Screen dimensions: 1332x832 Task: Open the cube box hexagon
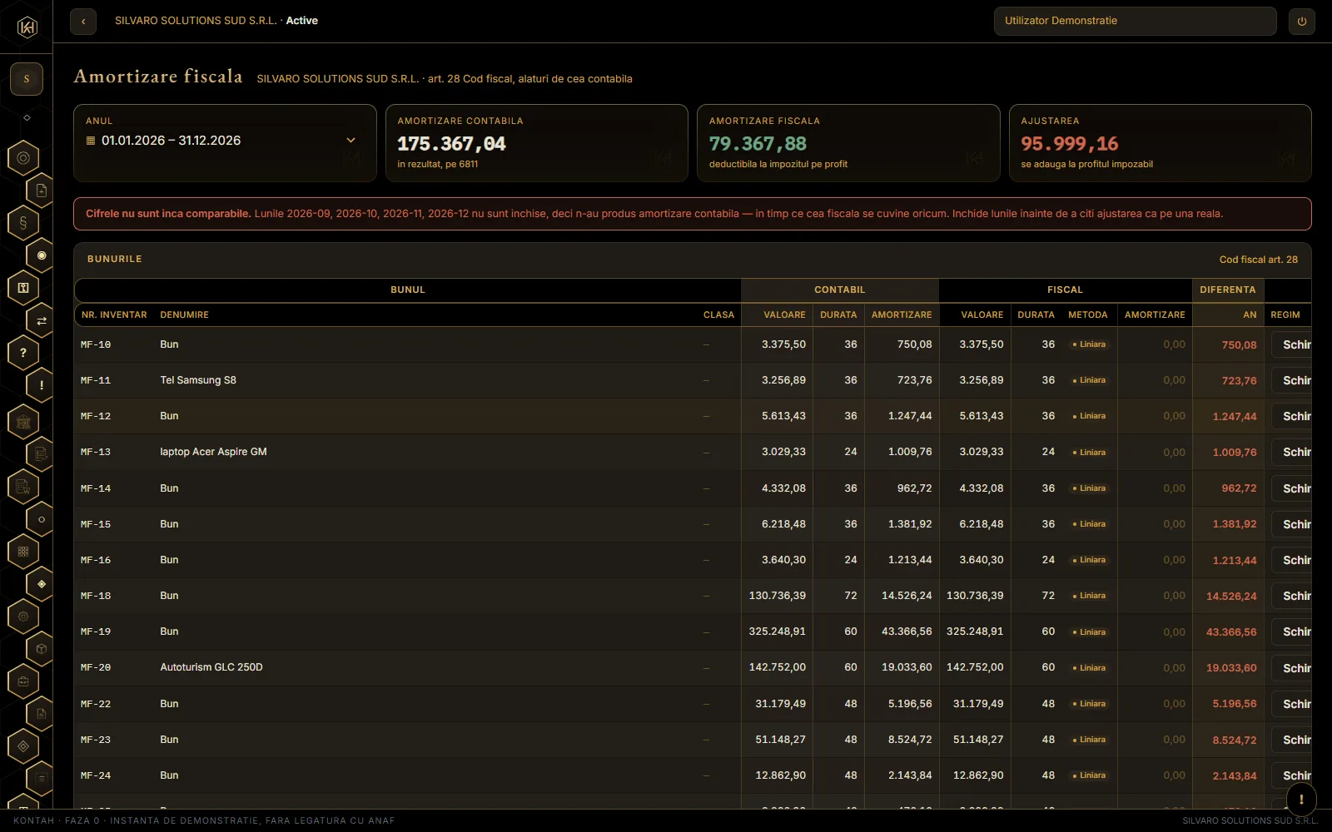pos(42,649)
